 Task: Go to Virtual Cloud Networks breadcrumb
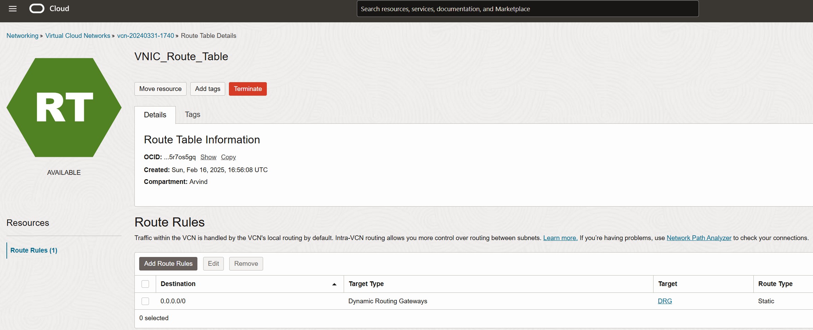point(78,36)
